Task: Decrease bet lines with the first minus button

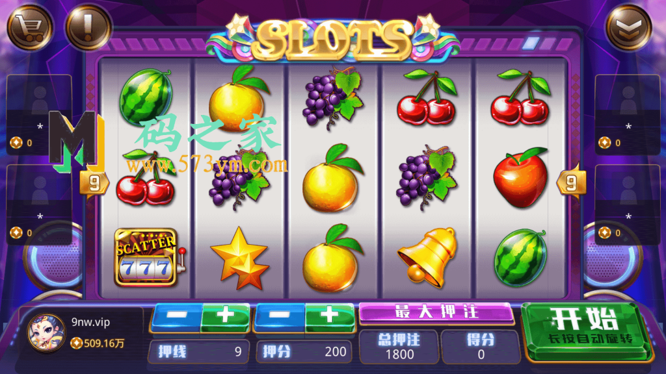Action: pyautogui.click(x=176, y=317)
